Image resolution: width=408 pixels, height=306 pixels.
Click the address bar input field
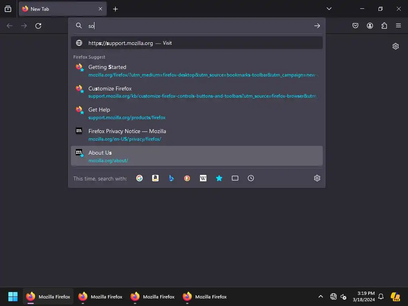point(198,26)
